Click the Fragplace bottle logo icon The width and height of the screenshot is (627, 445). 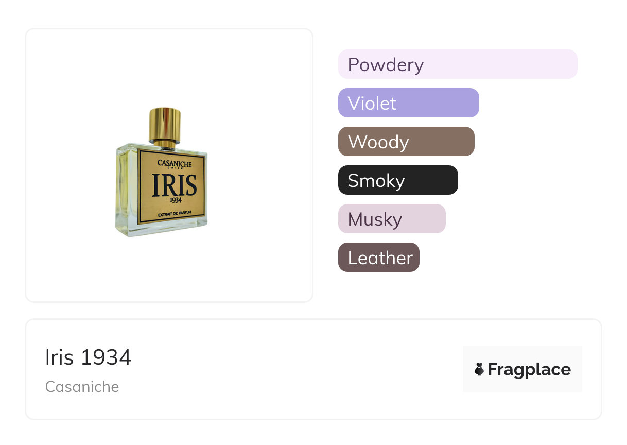[479, 369]
